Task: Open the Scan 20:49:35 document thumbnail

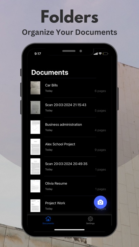Action: (x=35, y=166)
